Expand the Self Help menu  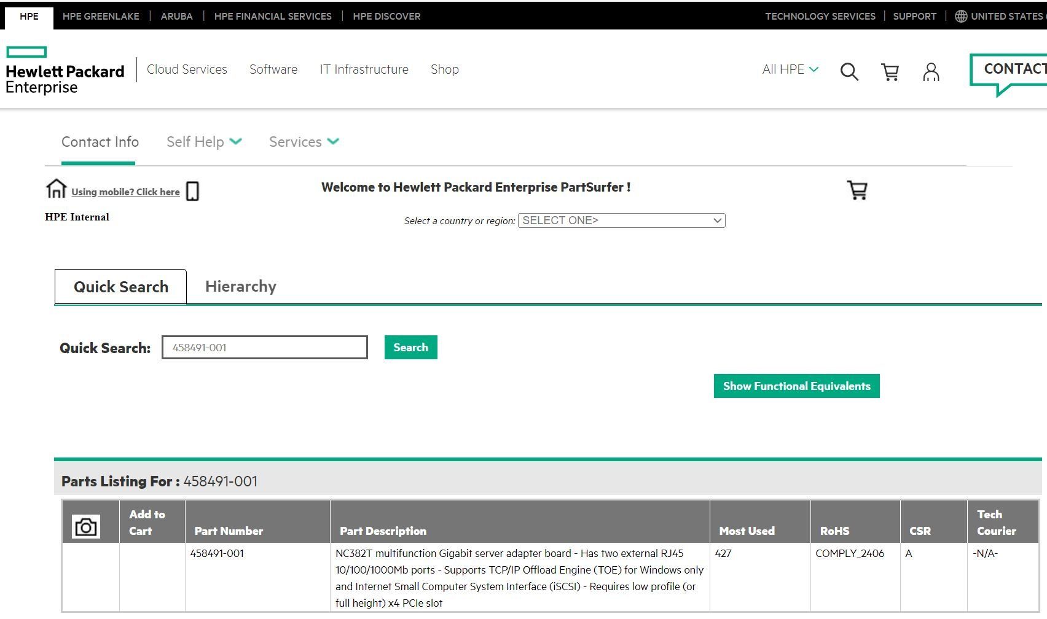click(204, 142)
